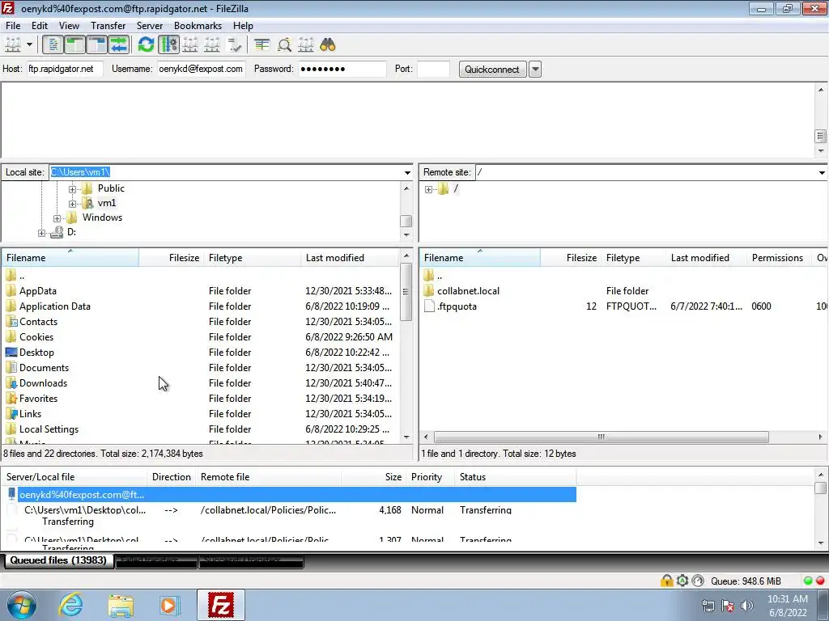Click the .ftpquota file icon
829x621 pixels.
coord(429,306)
